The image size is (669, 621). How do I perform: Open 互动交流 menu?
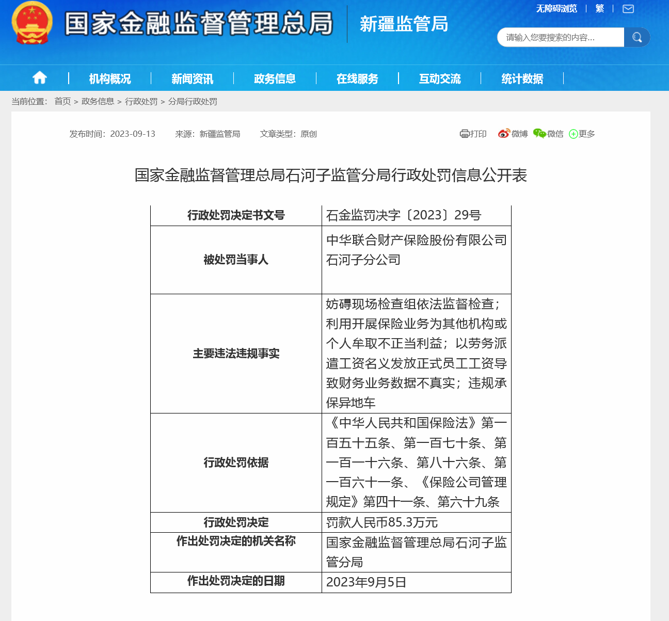click(440, 78)
